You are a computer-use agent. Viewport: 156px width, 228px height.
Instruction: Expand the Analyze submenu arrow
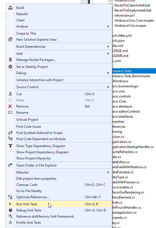click(108, 26)
